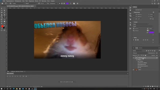Open font style dropdown in options bar

31,3
